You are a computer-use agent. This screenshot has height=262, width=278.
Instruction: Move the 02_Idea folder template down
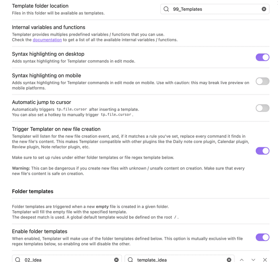click(x=253, y=260)
